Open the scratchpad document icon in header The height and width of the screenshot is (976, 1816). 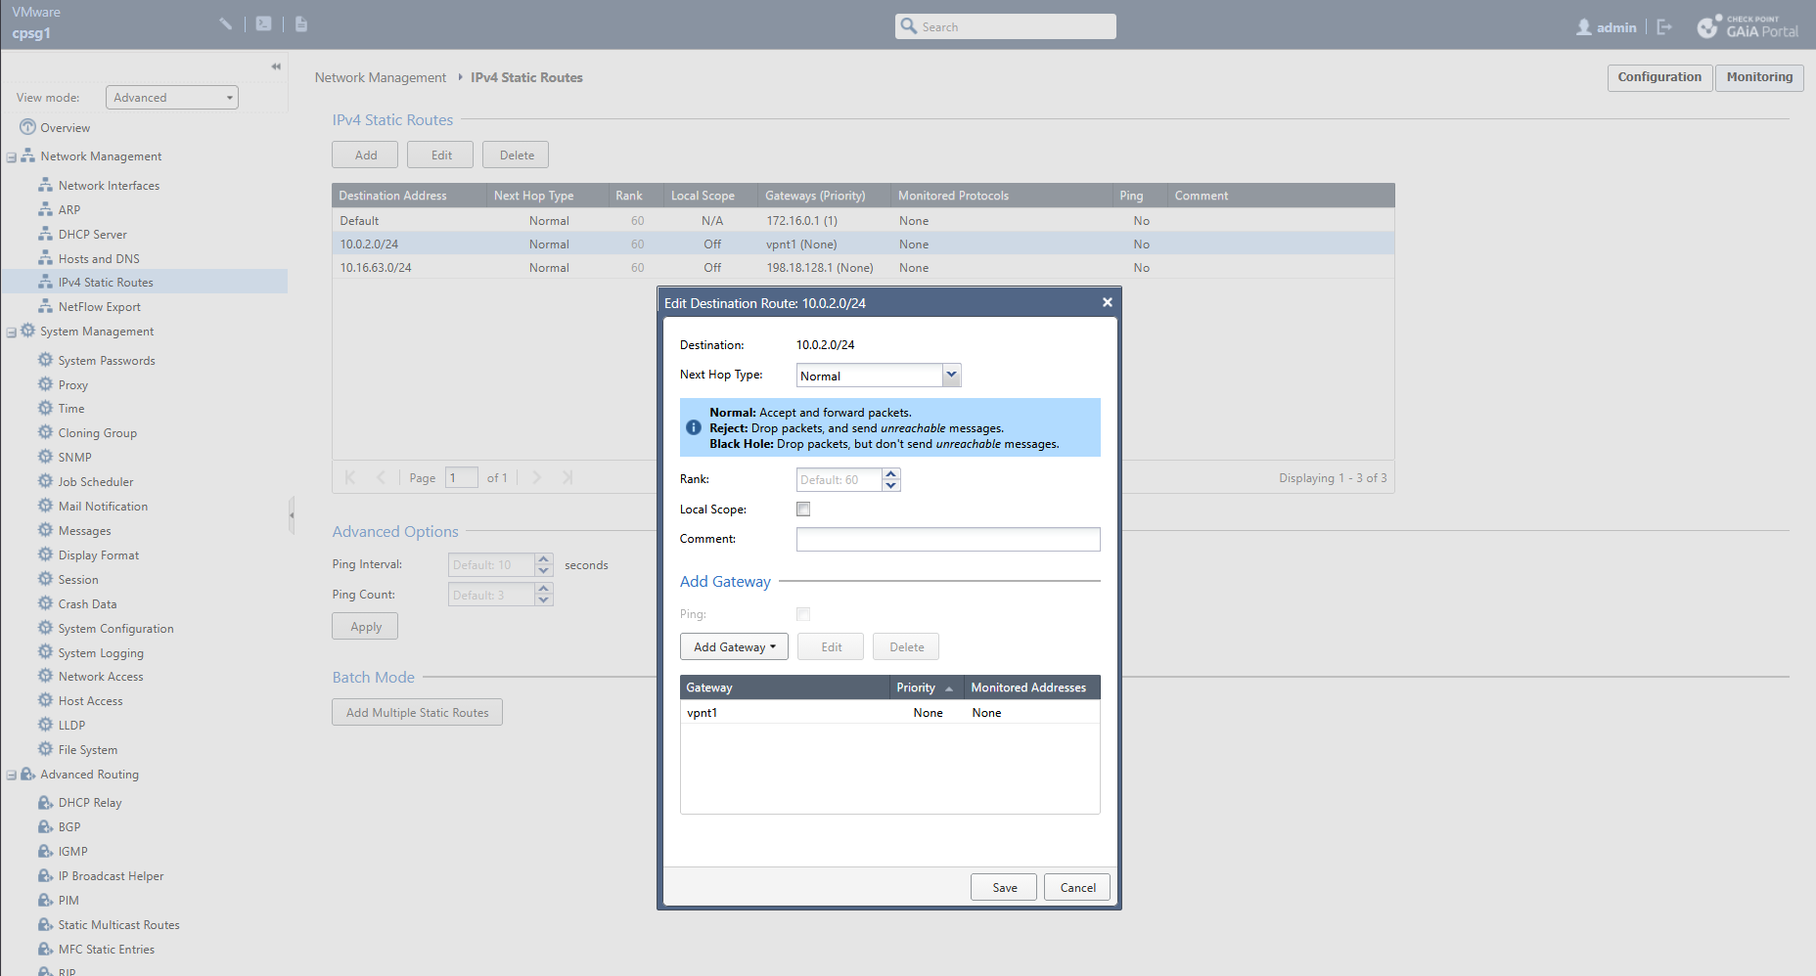(x=301, y=23)
